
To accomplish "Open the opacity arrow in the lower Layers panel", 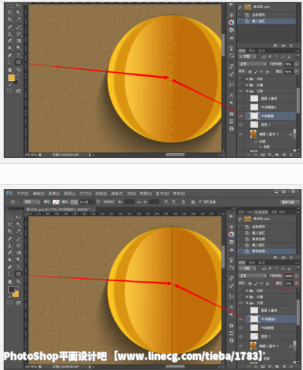I will 296,276.
